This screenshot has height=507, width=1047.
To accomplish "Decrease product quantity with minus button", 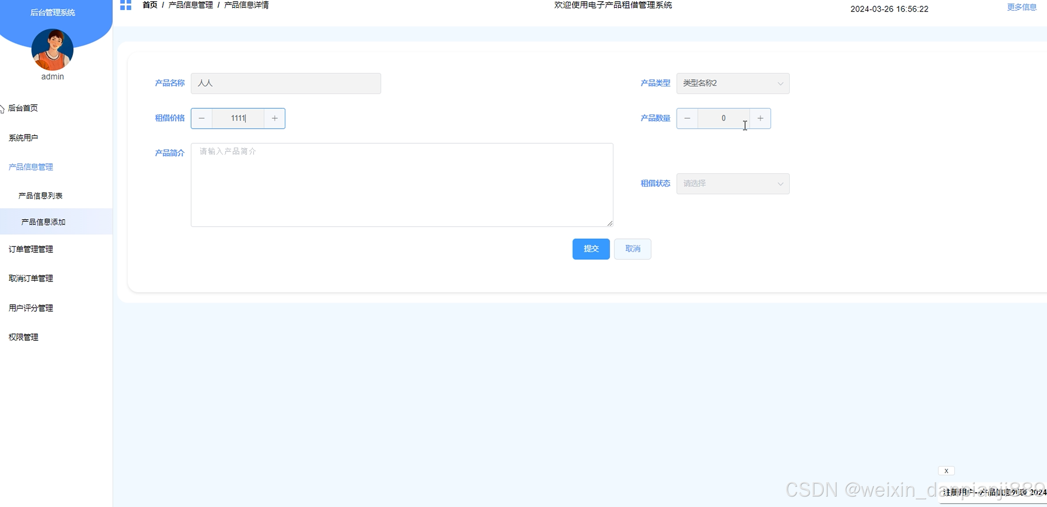I will pos(687,119).
